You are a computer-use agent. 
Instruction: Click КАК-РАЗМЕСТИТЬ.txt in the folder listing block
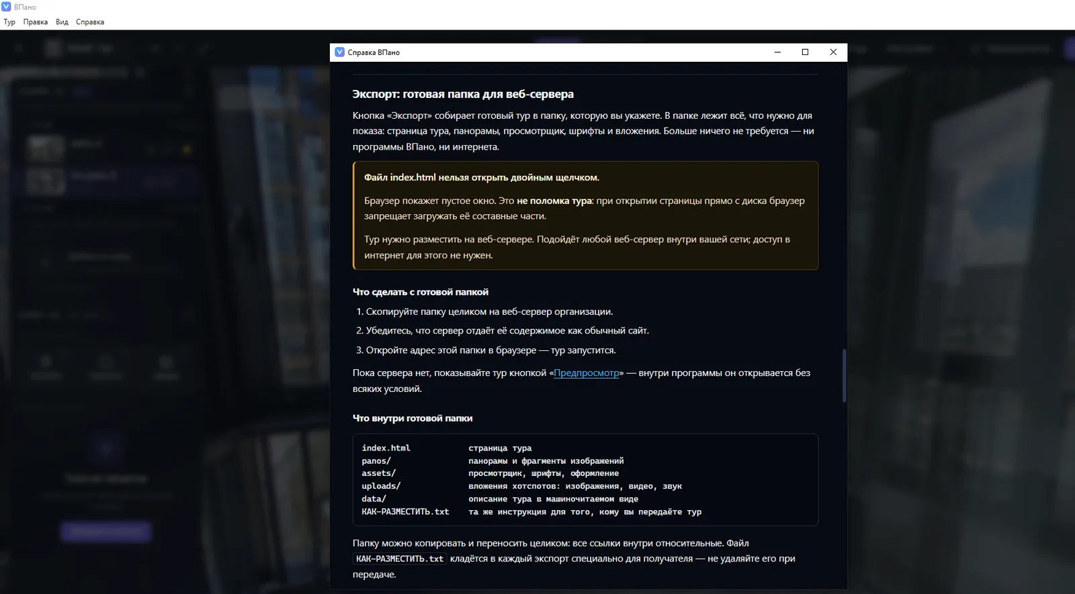tap(405, 512)
